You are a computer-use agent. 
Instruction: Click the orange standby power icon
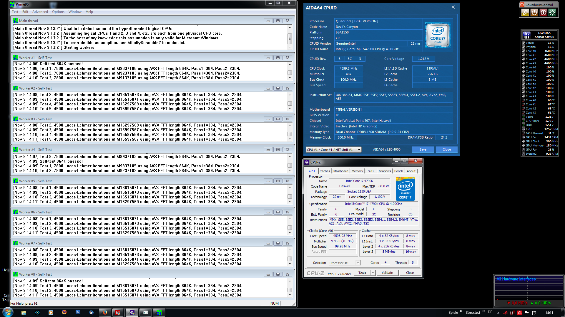point(534,13)
